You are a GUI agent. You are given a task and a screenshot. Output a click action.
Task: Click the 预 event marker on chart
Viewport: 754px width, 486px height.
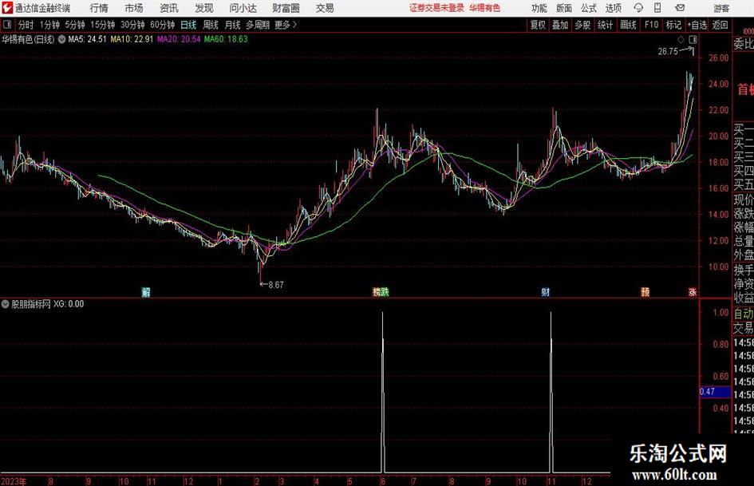645,292
